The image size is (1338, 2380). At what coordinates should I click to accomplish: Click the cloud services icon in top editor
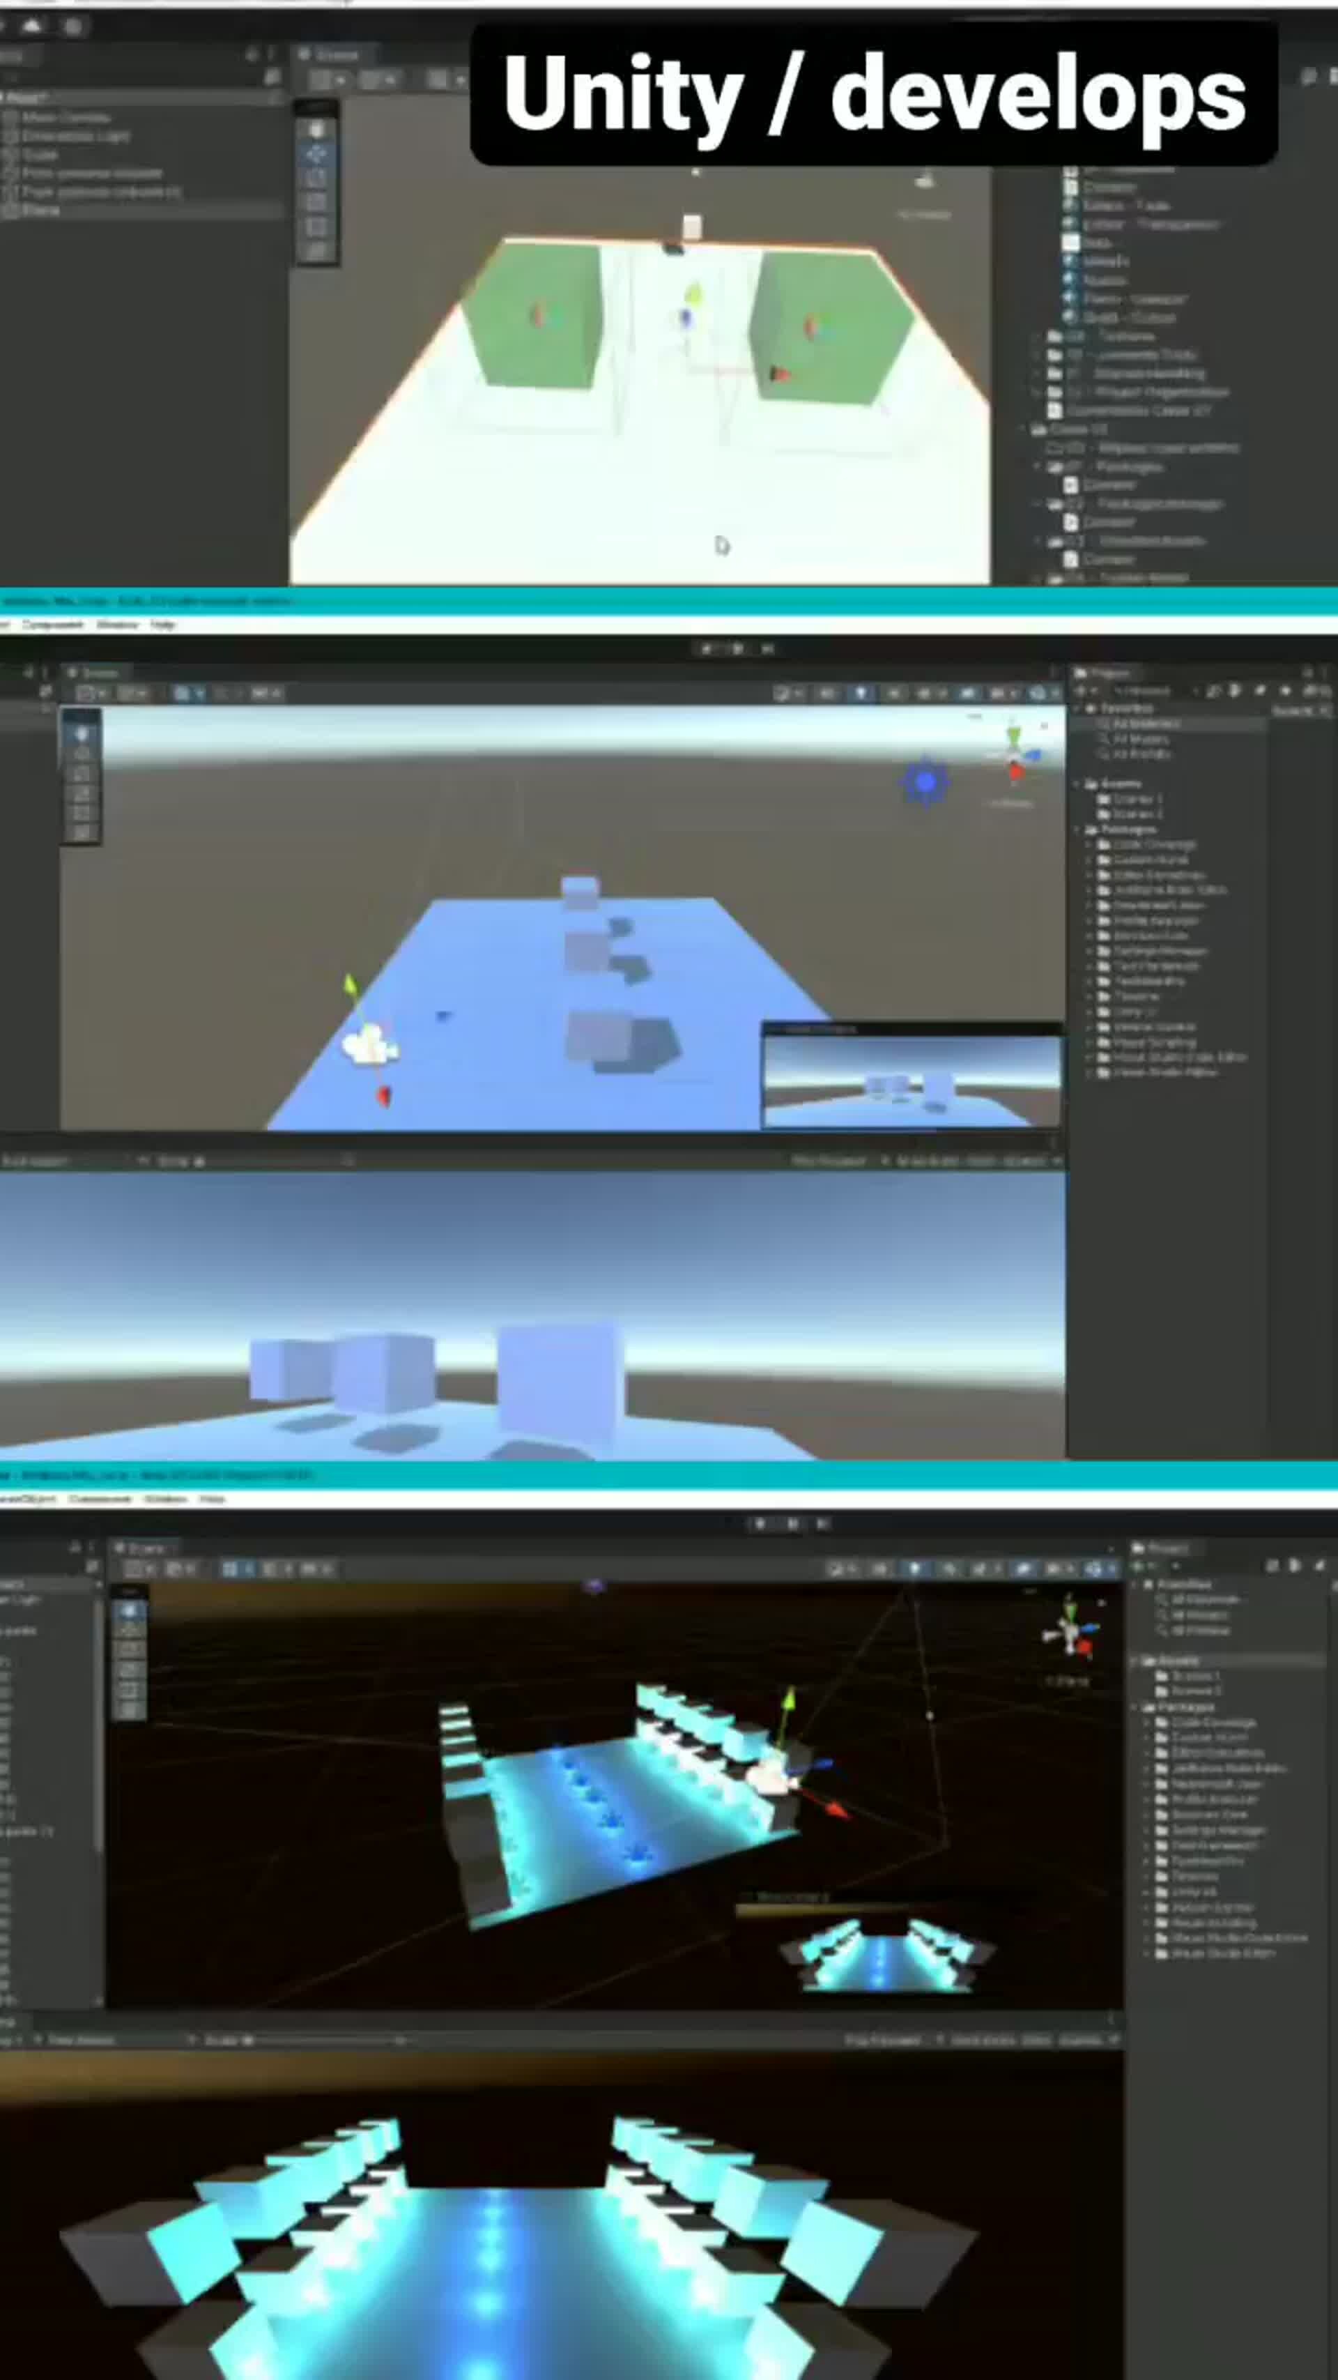(31, 25)
